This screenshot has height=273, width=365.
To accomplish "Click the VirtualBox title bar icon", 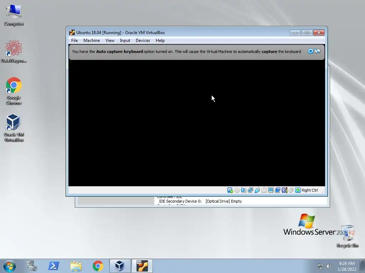I will [x=72, y=32].
